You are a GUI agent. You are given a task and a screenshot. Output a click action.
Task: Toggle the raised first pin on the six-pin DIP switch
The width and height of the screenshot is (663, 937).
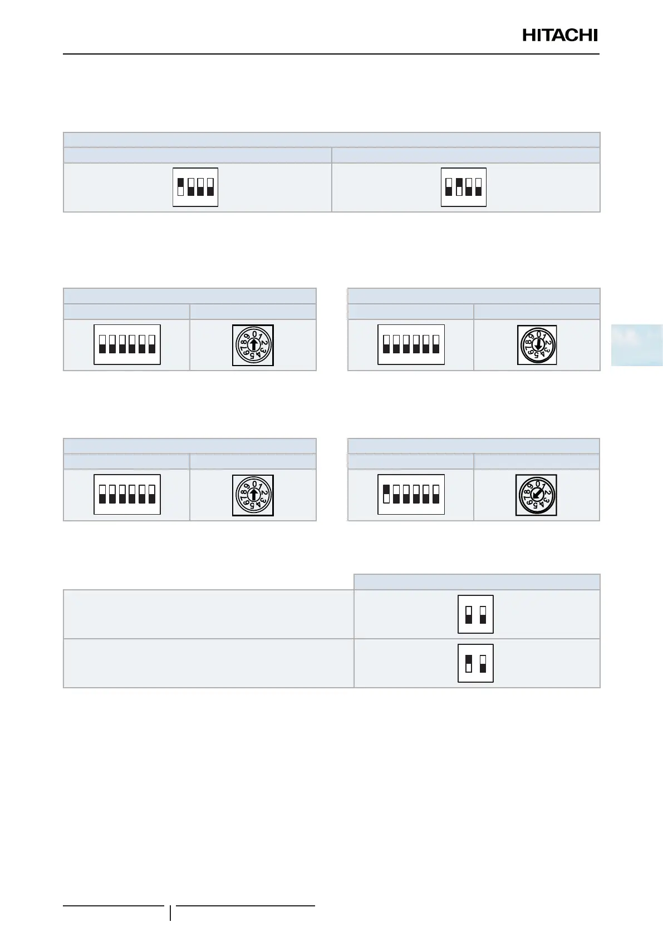[x=386, y=494]
